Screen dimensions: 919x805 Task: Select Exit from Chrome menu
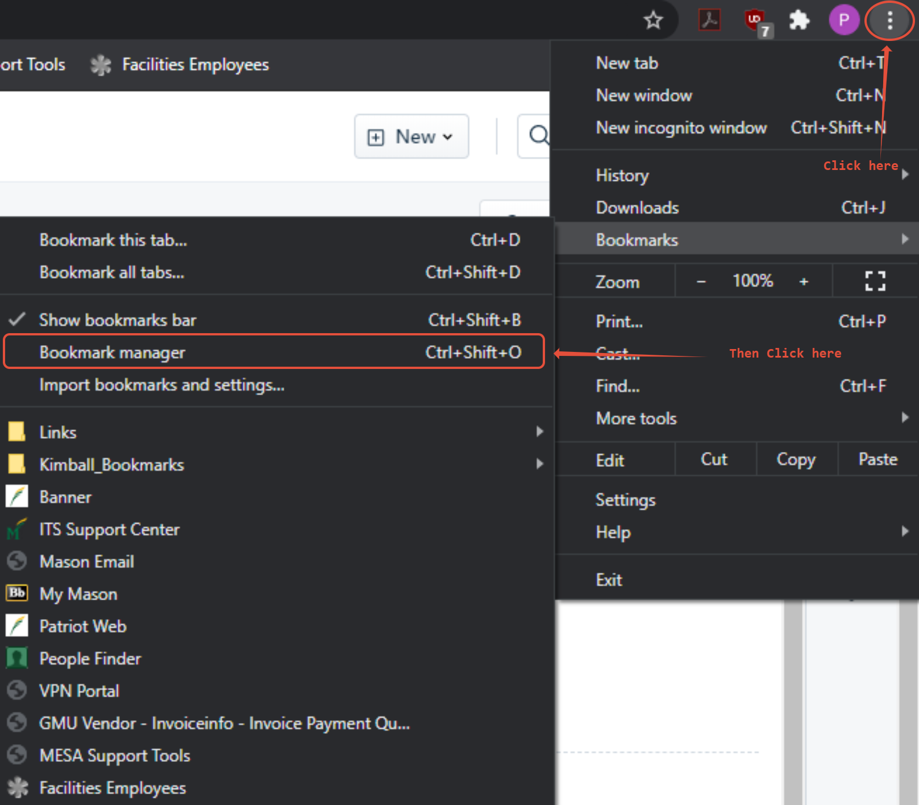coord(737,580)
